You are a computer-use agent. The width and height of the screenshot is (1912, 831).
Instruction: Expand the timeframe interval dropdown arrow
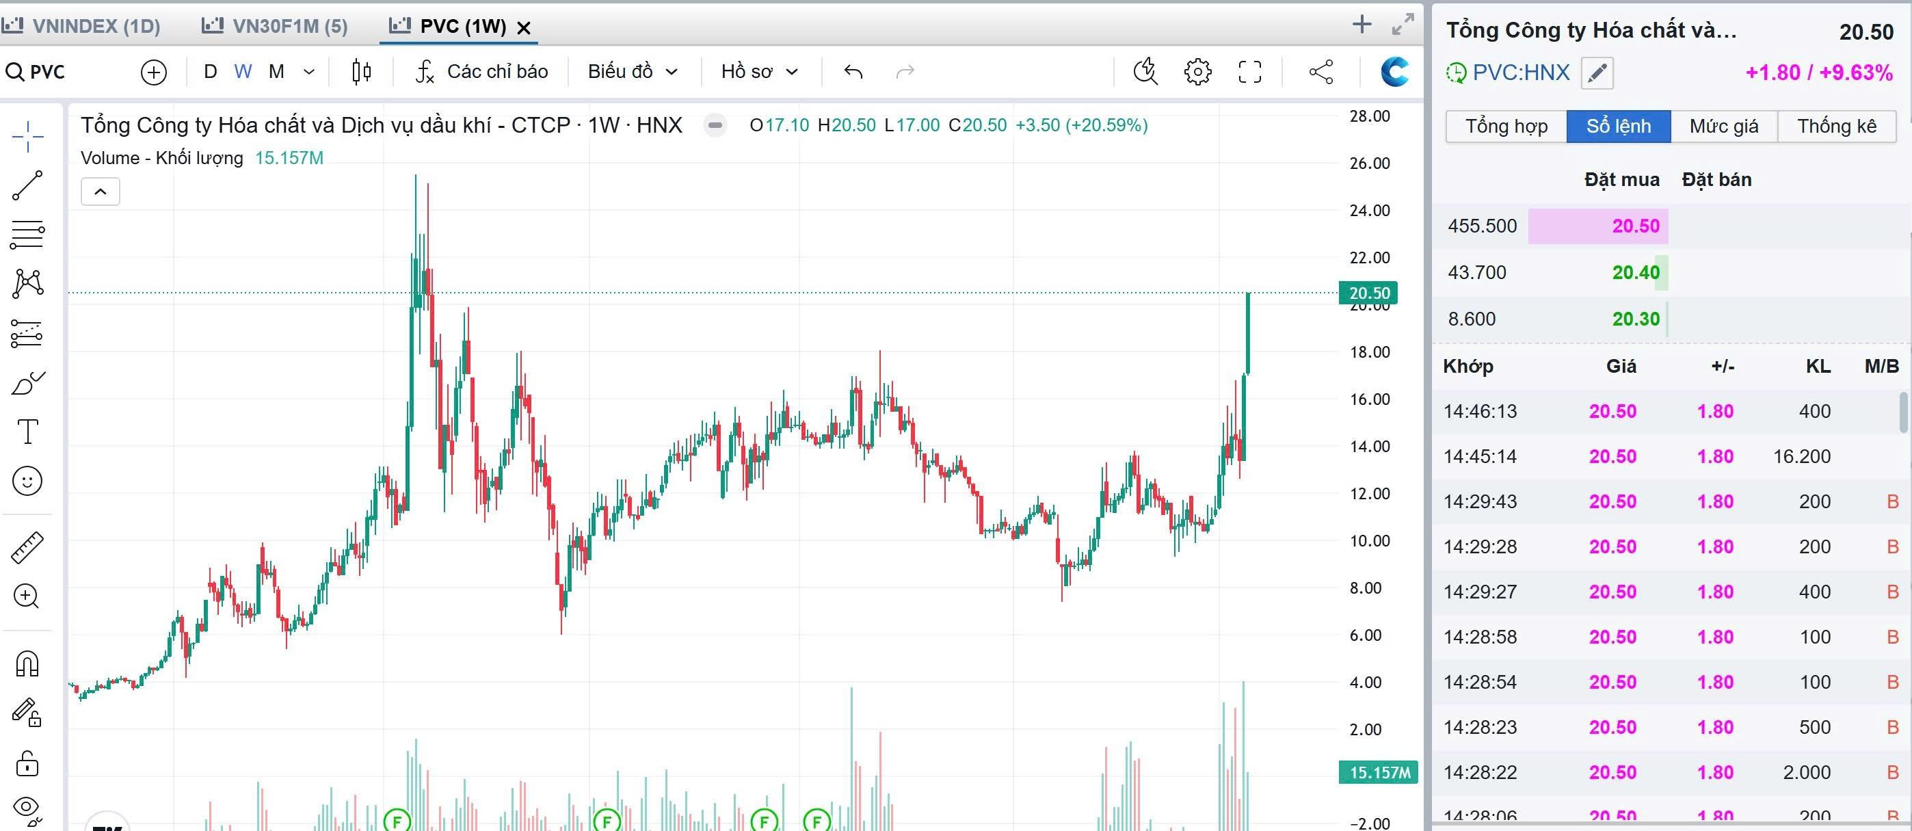point(310,71)
